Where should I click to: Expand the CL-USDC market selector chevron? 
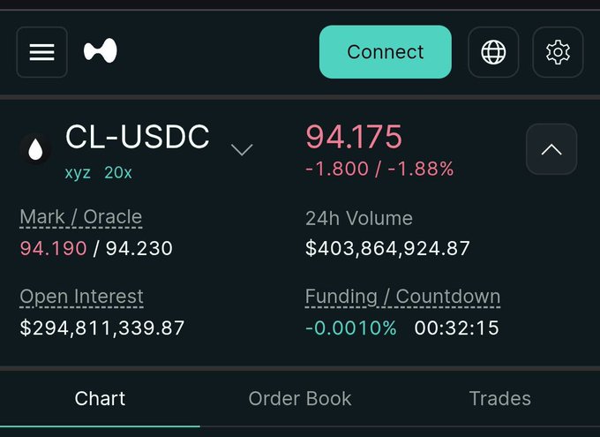pos(242,149)
